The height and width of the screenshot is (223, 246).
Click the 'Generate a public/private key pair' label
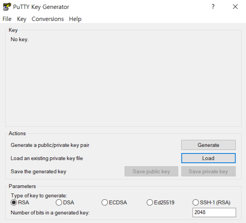pyautogui.click(x=50, y=145)
